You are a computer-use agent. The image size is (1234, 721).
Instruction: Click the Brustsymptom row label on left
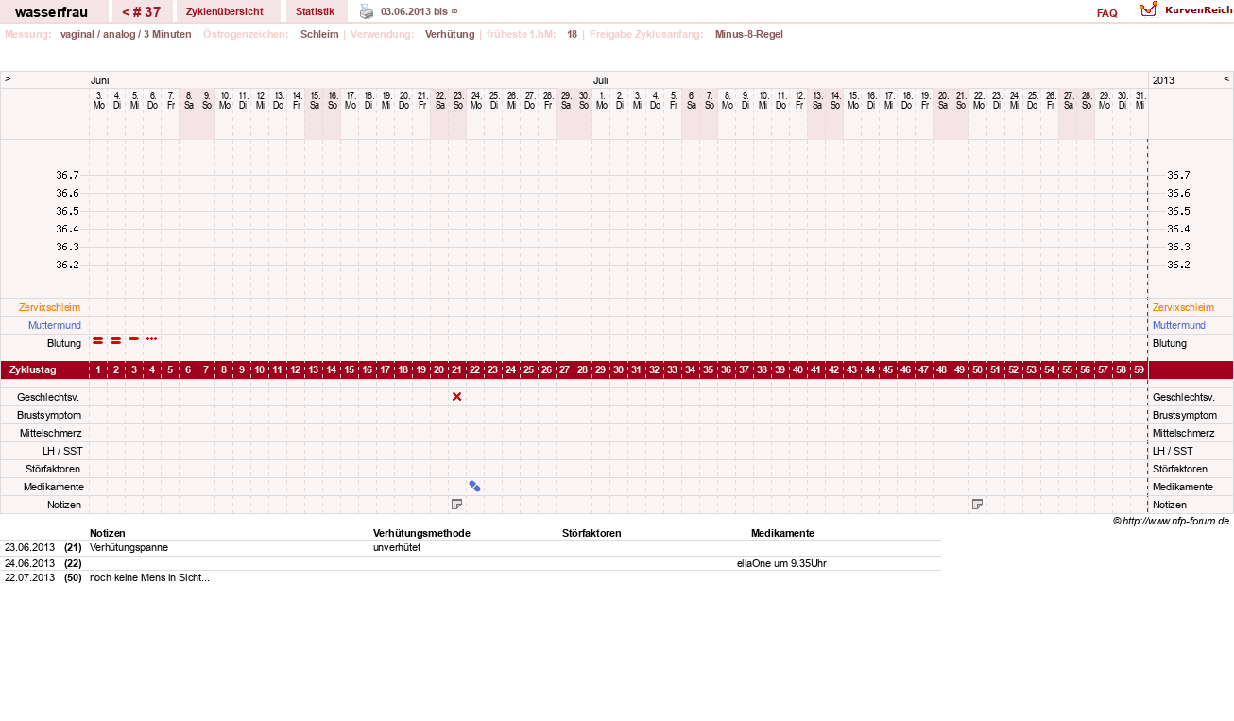pos(49,415)
